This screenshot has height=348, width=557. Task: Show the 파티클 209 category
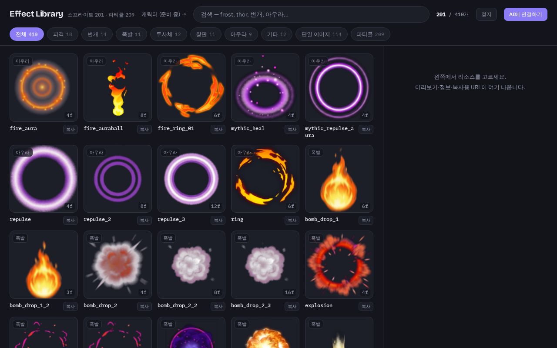370,34
